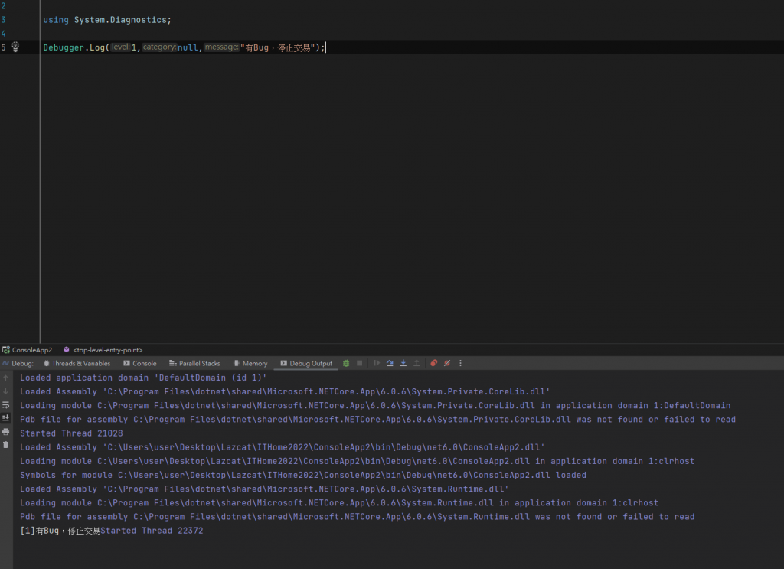Toggle the Soft-Wrap output icon
784x569 pixels.
5,405
